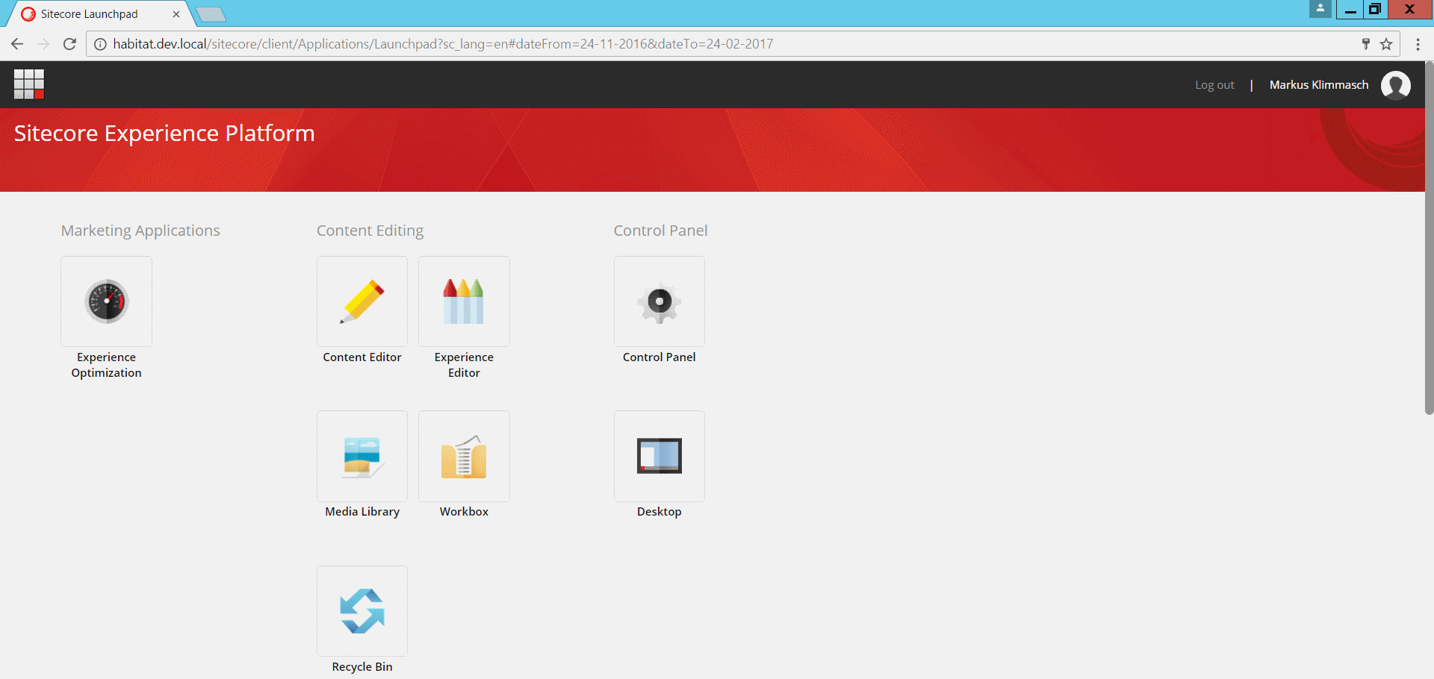Open the Experience Optimization app icon
This screenshot has height=679, width=1434.
click(106, 301)
